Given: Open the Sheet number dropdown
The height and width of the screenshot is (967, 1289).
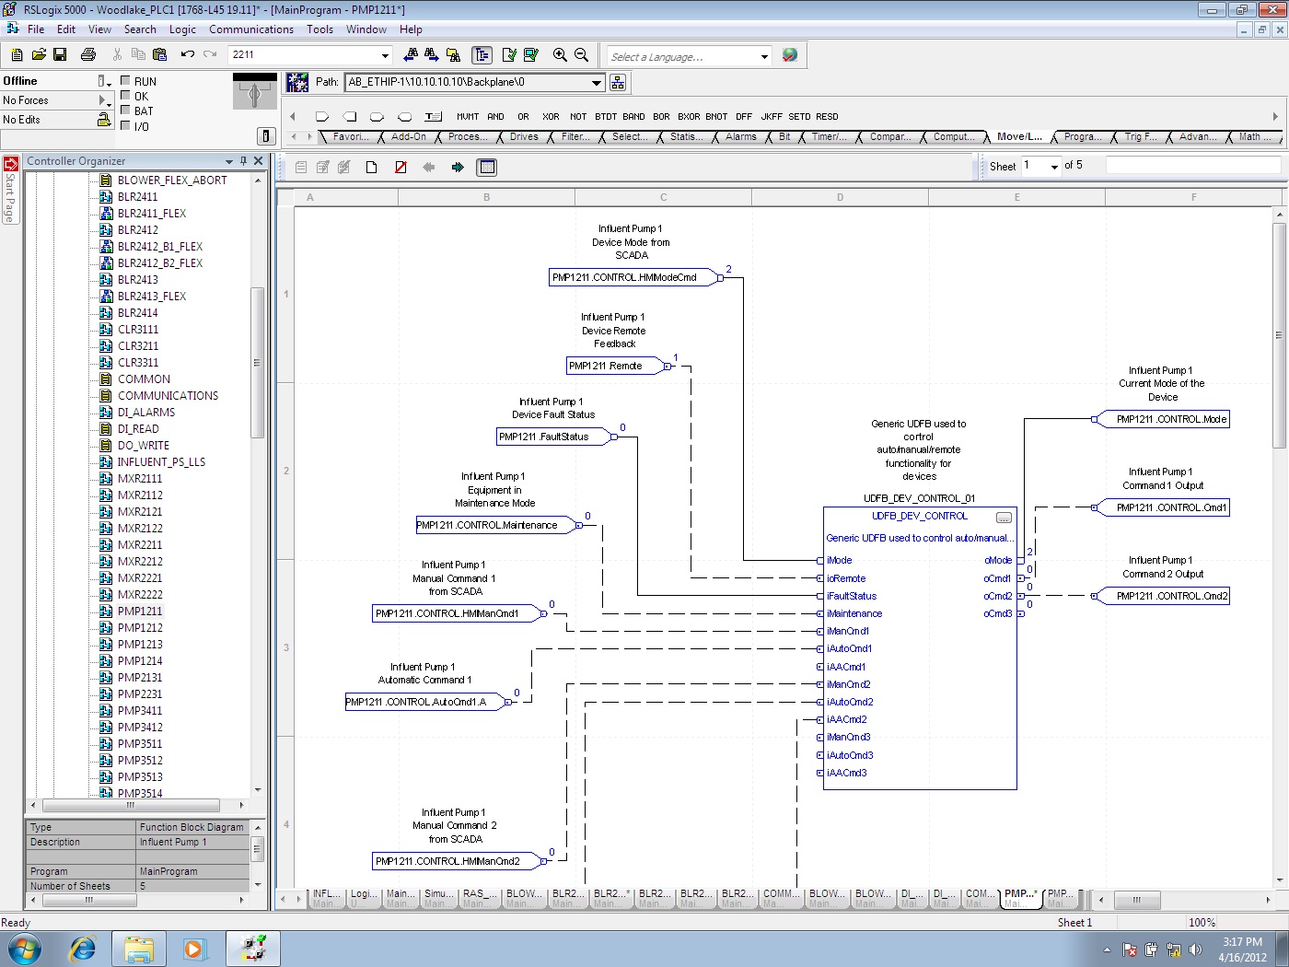Looking at the screenshot, I should click(x=1054, y=167).
